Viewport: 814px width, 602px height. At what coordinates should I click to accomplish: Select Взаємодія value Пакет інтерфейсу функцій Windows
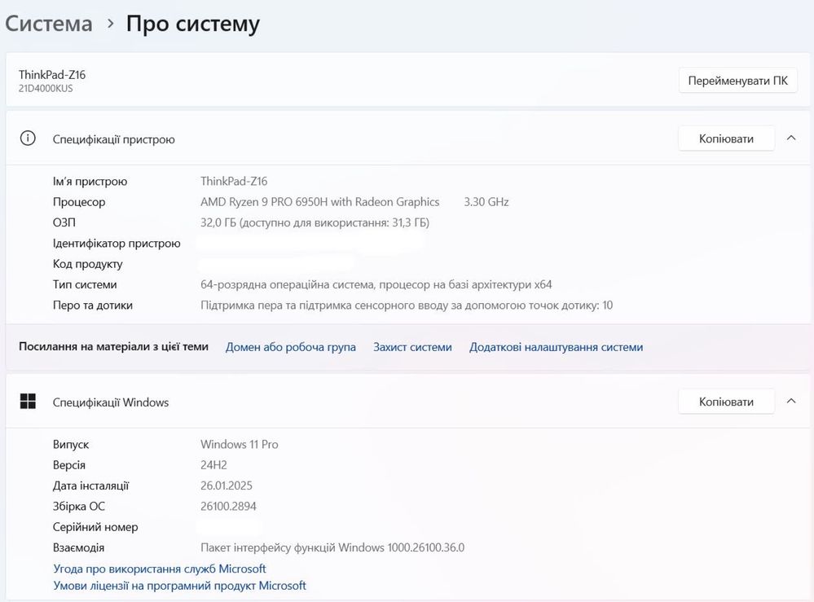(293, 547)
